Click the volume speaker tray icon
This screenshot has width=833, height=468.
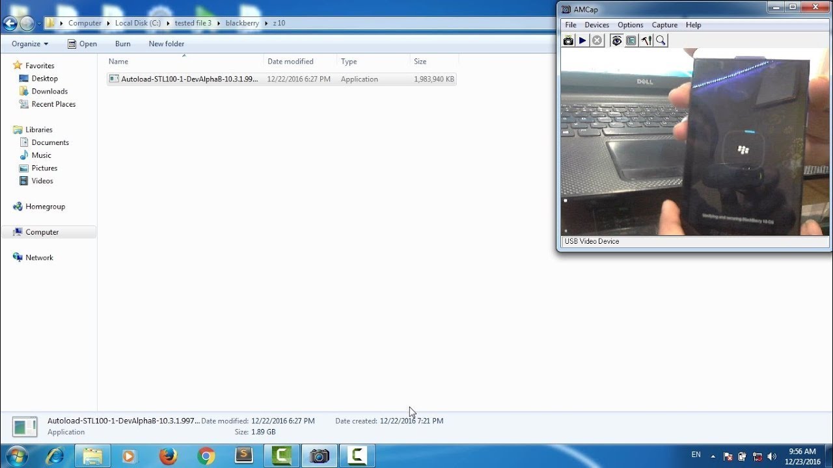772,456
